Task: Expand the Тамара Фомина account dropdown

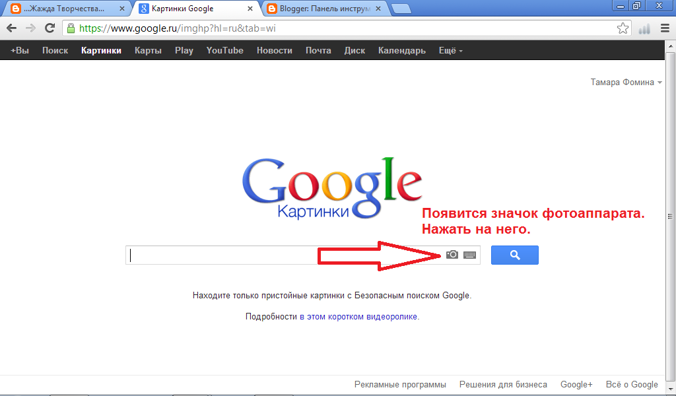Action: (x=626, y=82)
